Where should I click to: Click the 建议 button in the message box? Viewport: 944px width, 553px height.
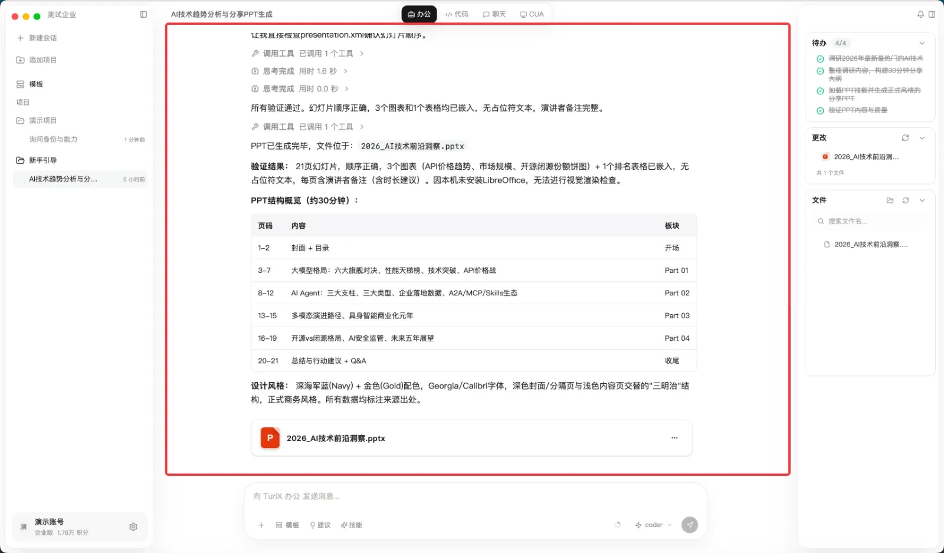pyautogui.click(x=320, y=525)
